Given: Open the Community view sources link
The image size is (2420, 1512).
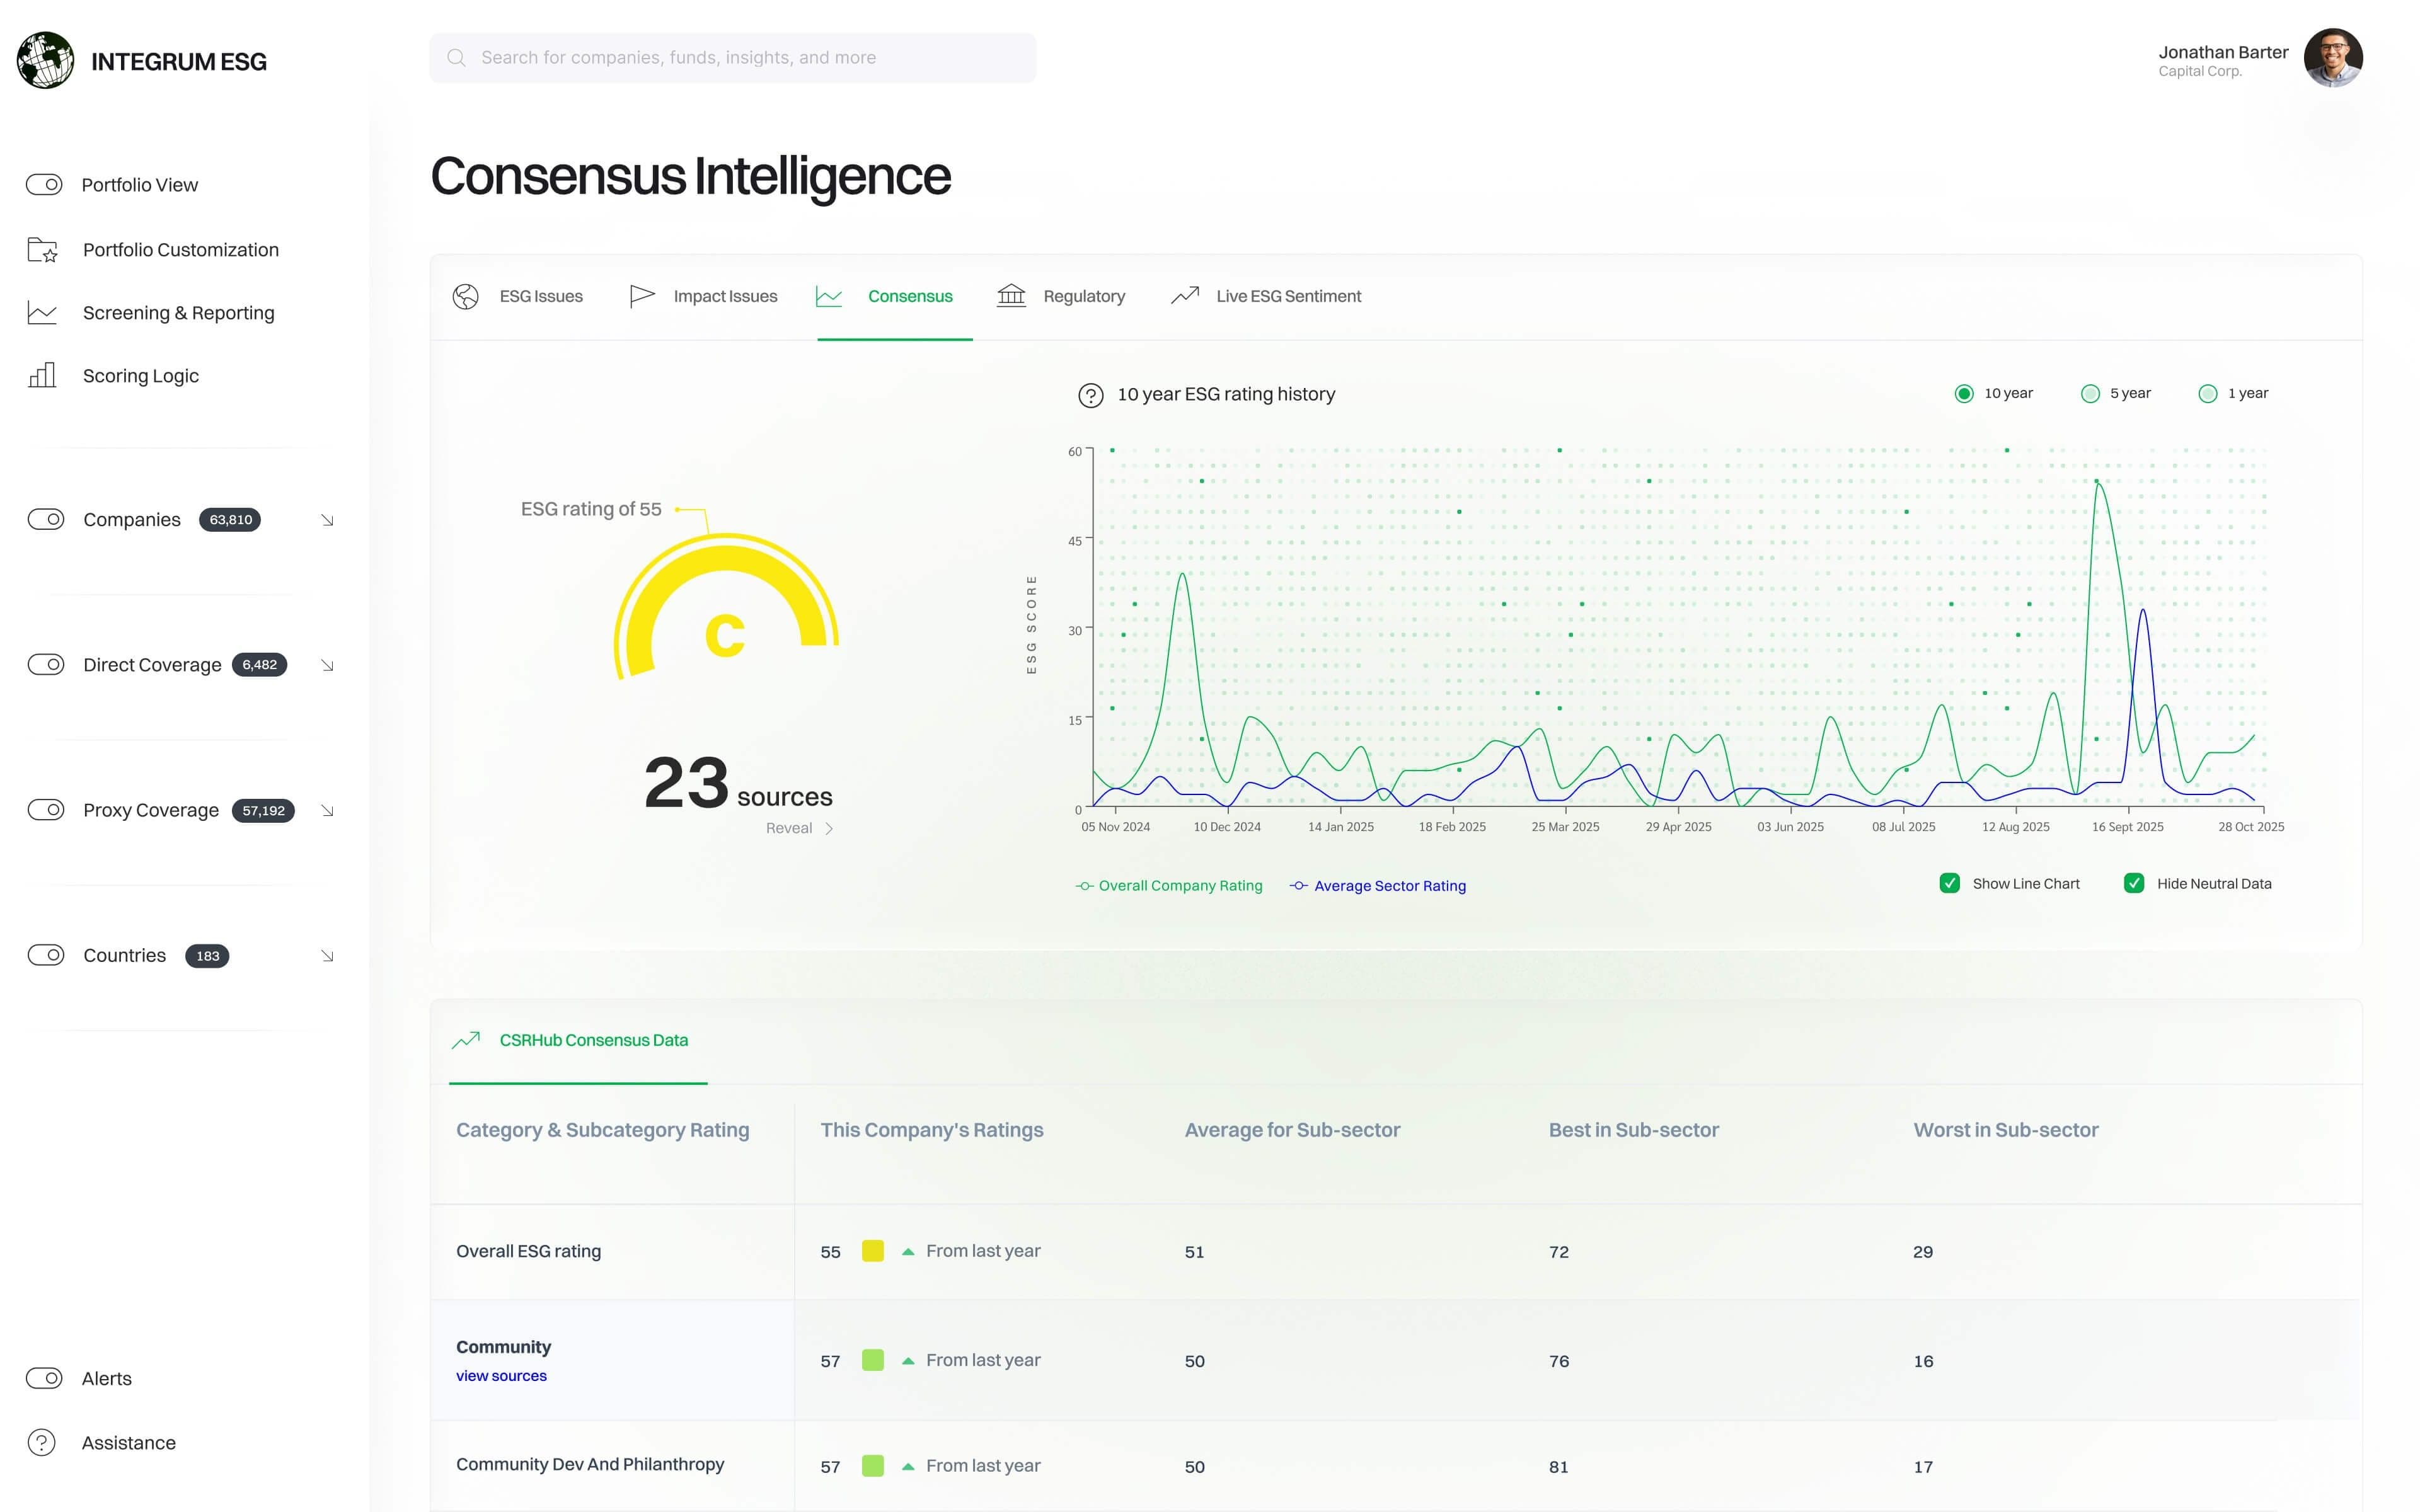Looking at the screenshot, I should (501, 1376).
